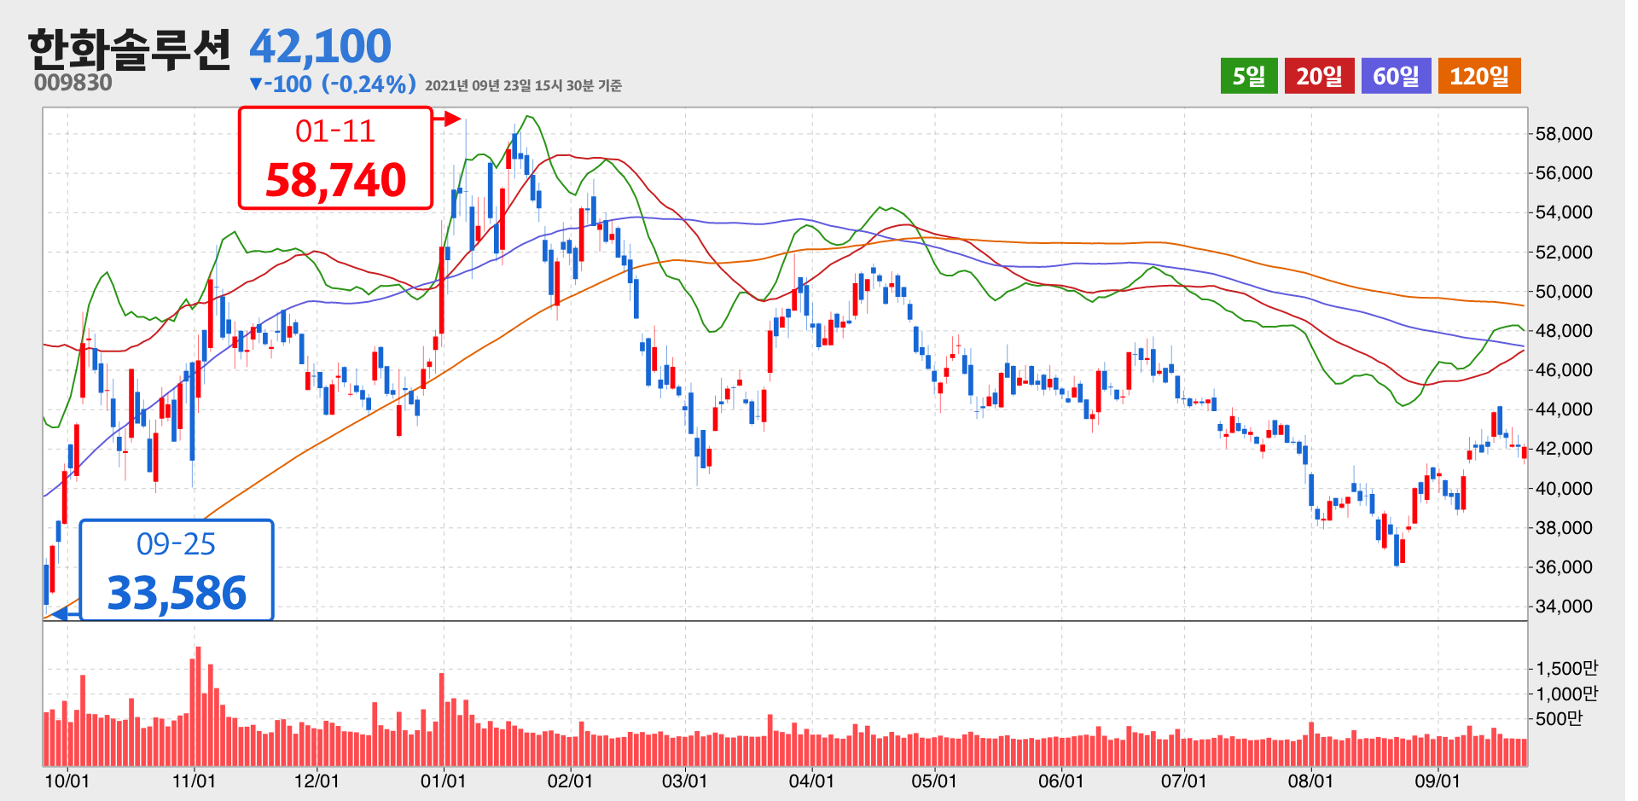Click the 40,000 price axis label
Screen dimensions: 1638x801
(1564, 489)
